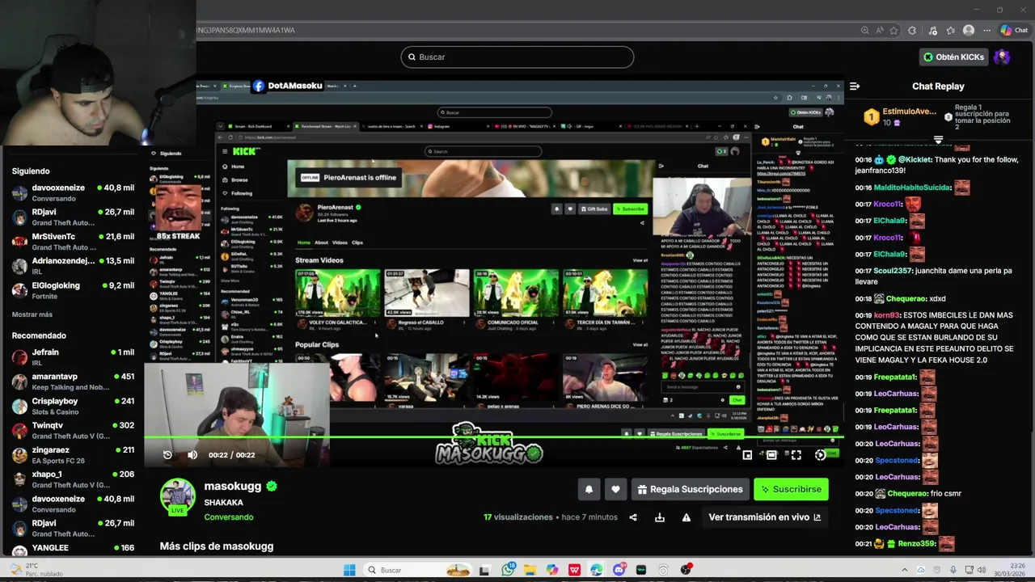Viewport: 1035px width, 582px height.
Task: Open browser extensions puzzle icon
Action: (912, 31)
